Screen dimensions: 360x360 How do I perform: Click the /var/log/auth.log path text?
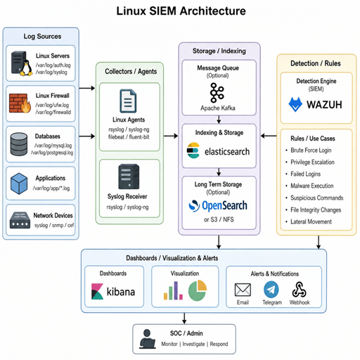pyautogui.click(x=53, y=65)
